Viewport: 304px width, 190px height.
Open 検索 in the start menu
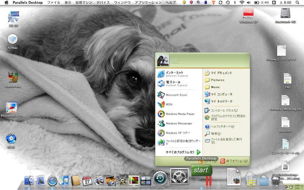[213, 133]
